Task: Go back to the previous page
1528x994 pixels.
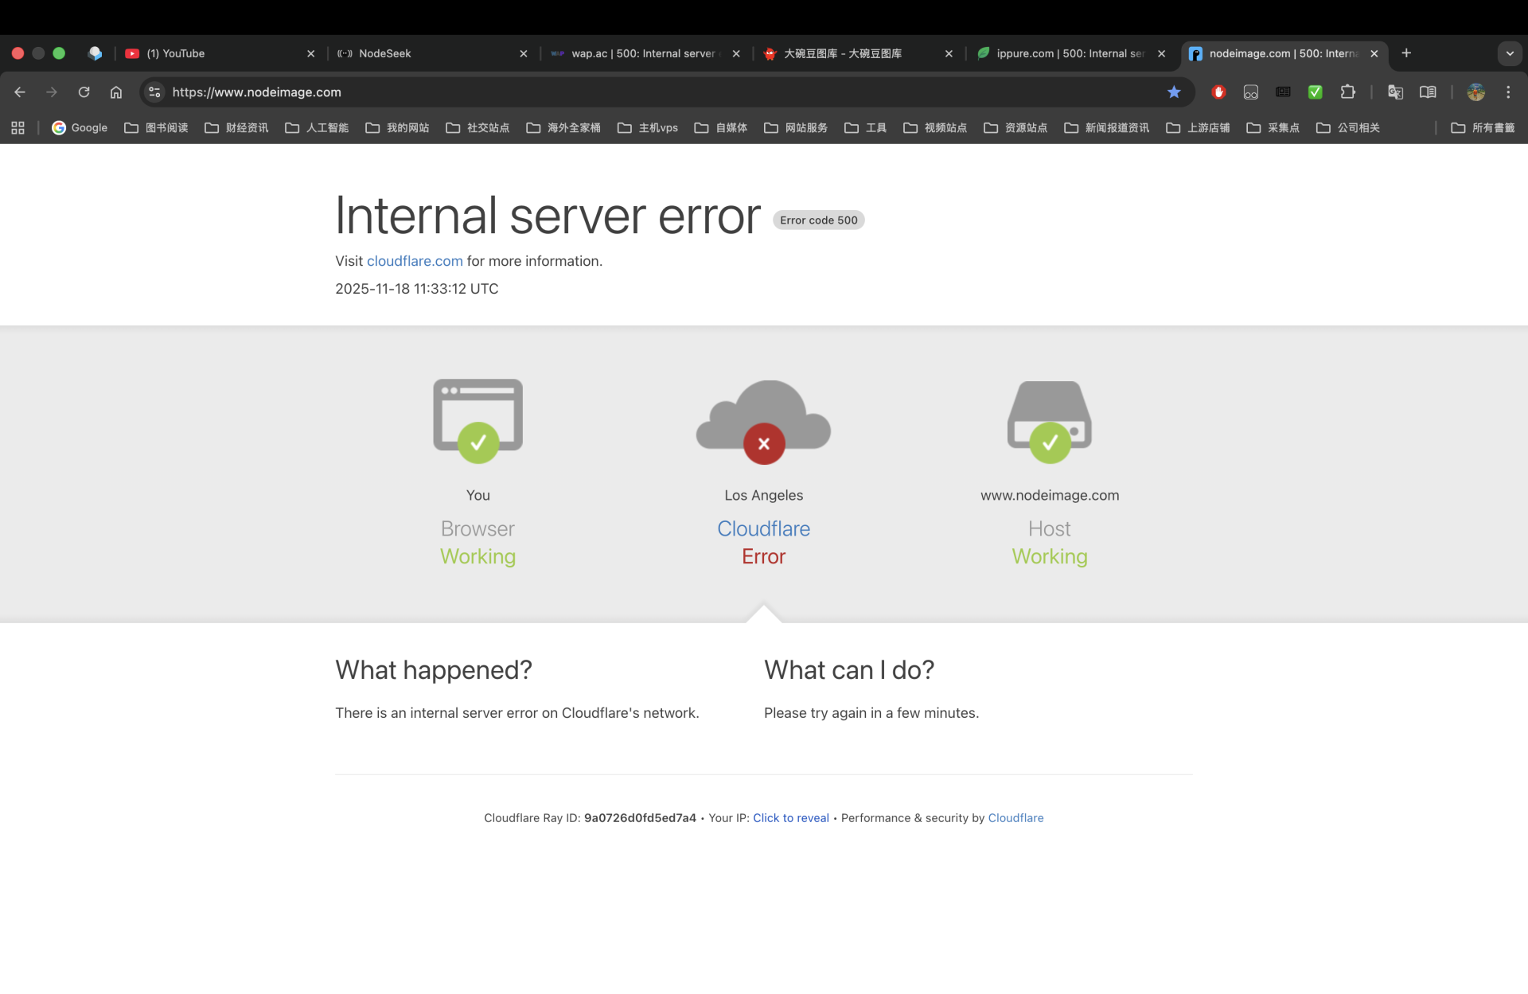Action: pyautogui.click(x=20, y=92)
